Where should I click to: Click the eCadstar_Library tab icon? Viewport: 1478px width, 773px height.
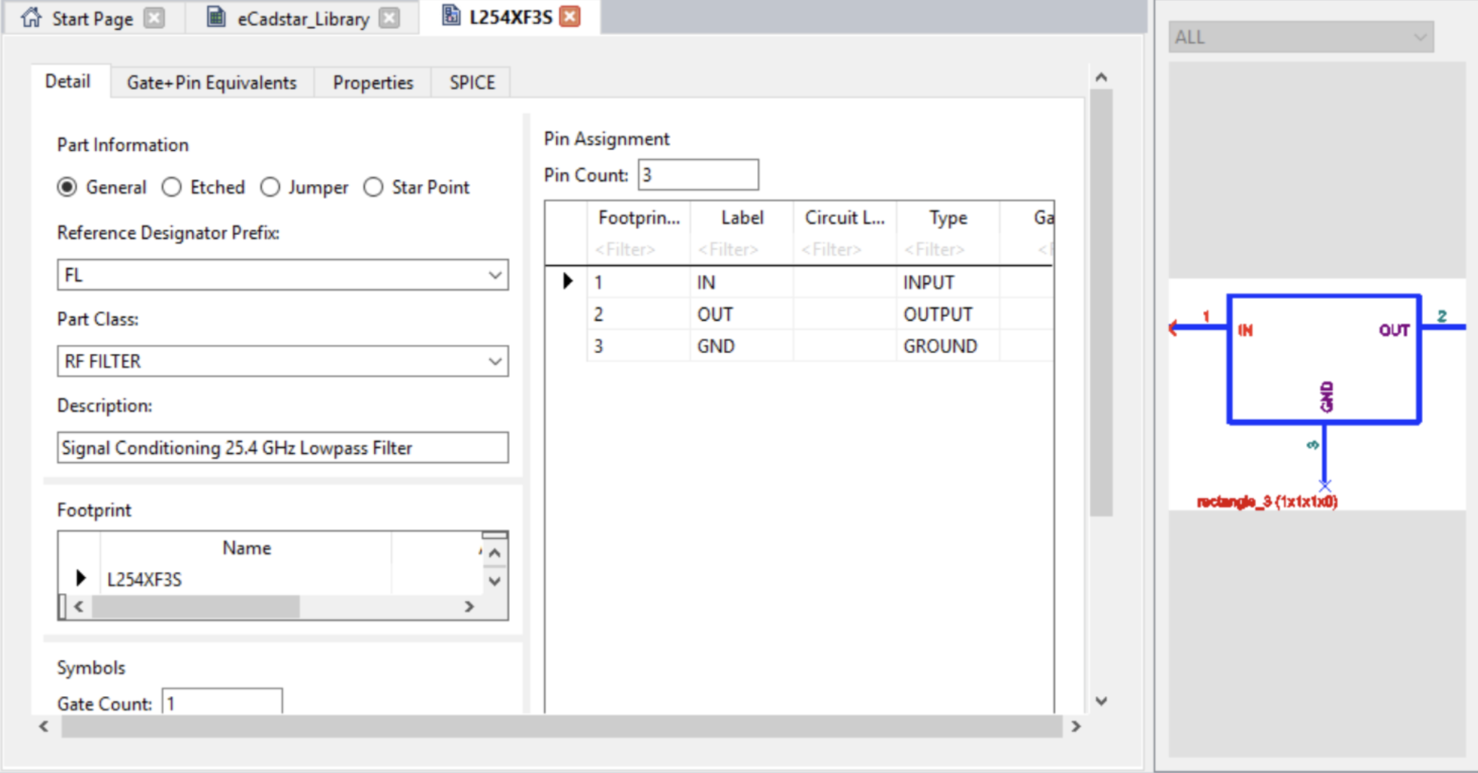[216, 17]
